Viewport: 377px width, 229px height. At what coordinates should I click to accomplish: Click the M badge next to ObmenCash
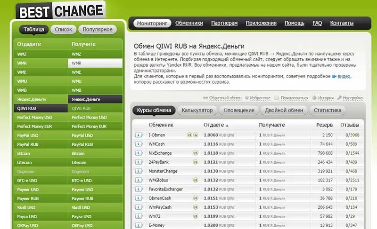point(196,198)
